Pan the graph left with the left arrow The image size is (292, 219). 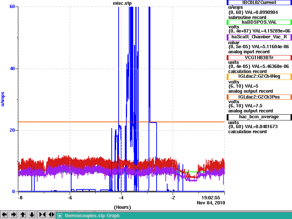coord(4,215)
